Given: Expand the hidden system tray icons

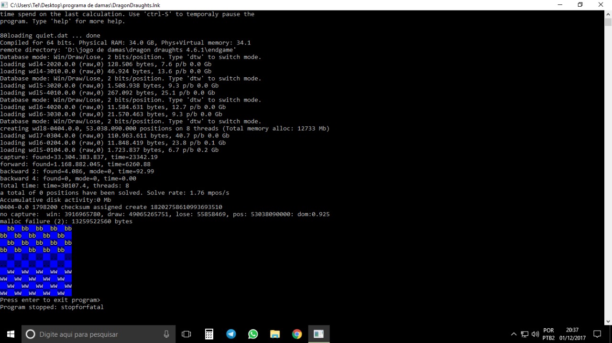Looking at the screenshot, I should [514, 334].
